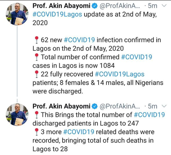Click the first tweet's profile avatar
Image resolution: width=171 pixels, height=155 pixels.
(x=17, y=14)
